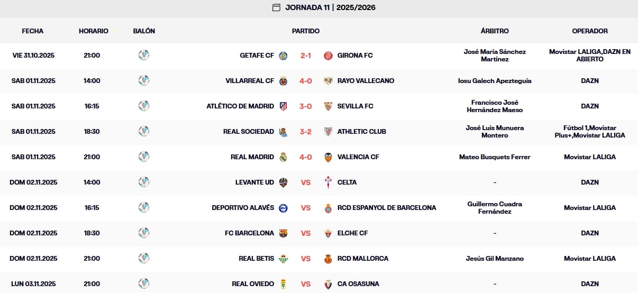This screenshot has height=293, width=638.
Task: Click the calendar icon beside Jornada 11
Action: point(276,7)
